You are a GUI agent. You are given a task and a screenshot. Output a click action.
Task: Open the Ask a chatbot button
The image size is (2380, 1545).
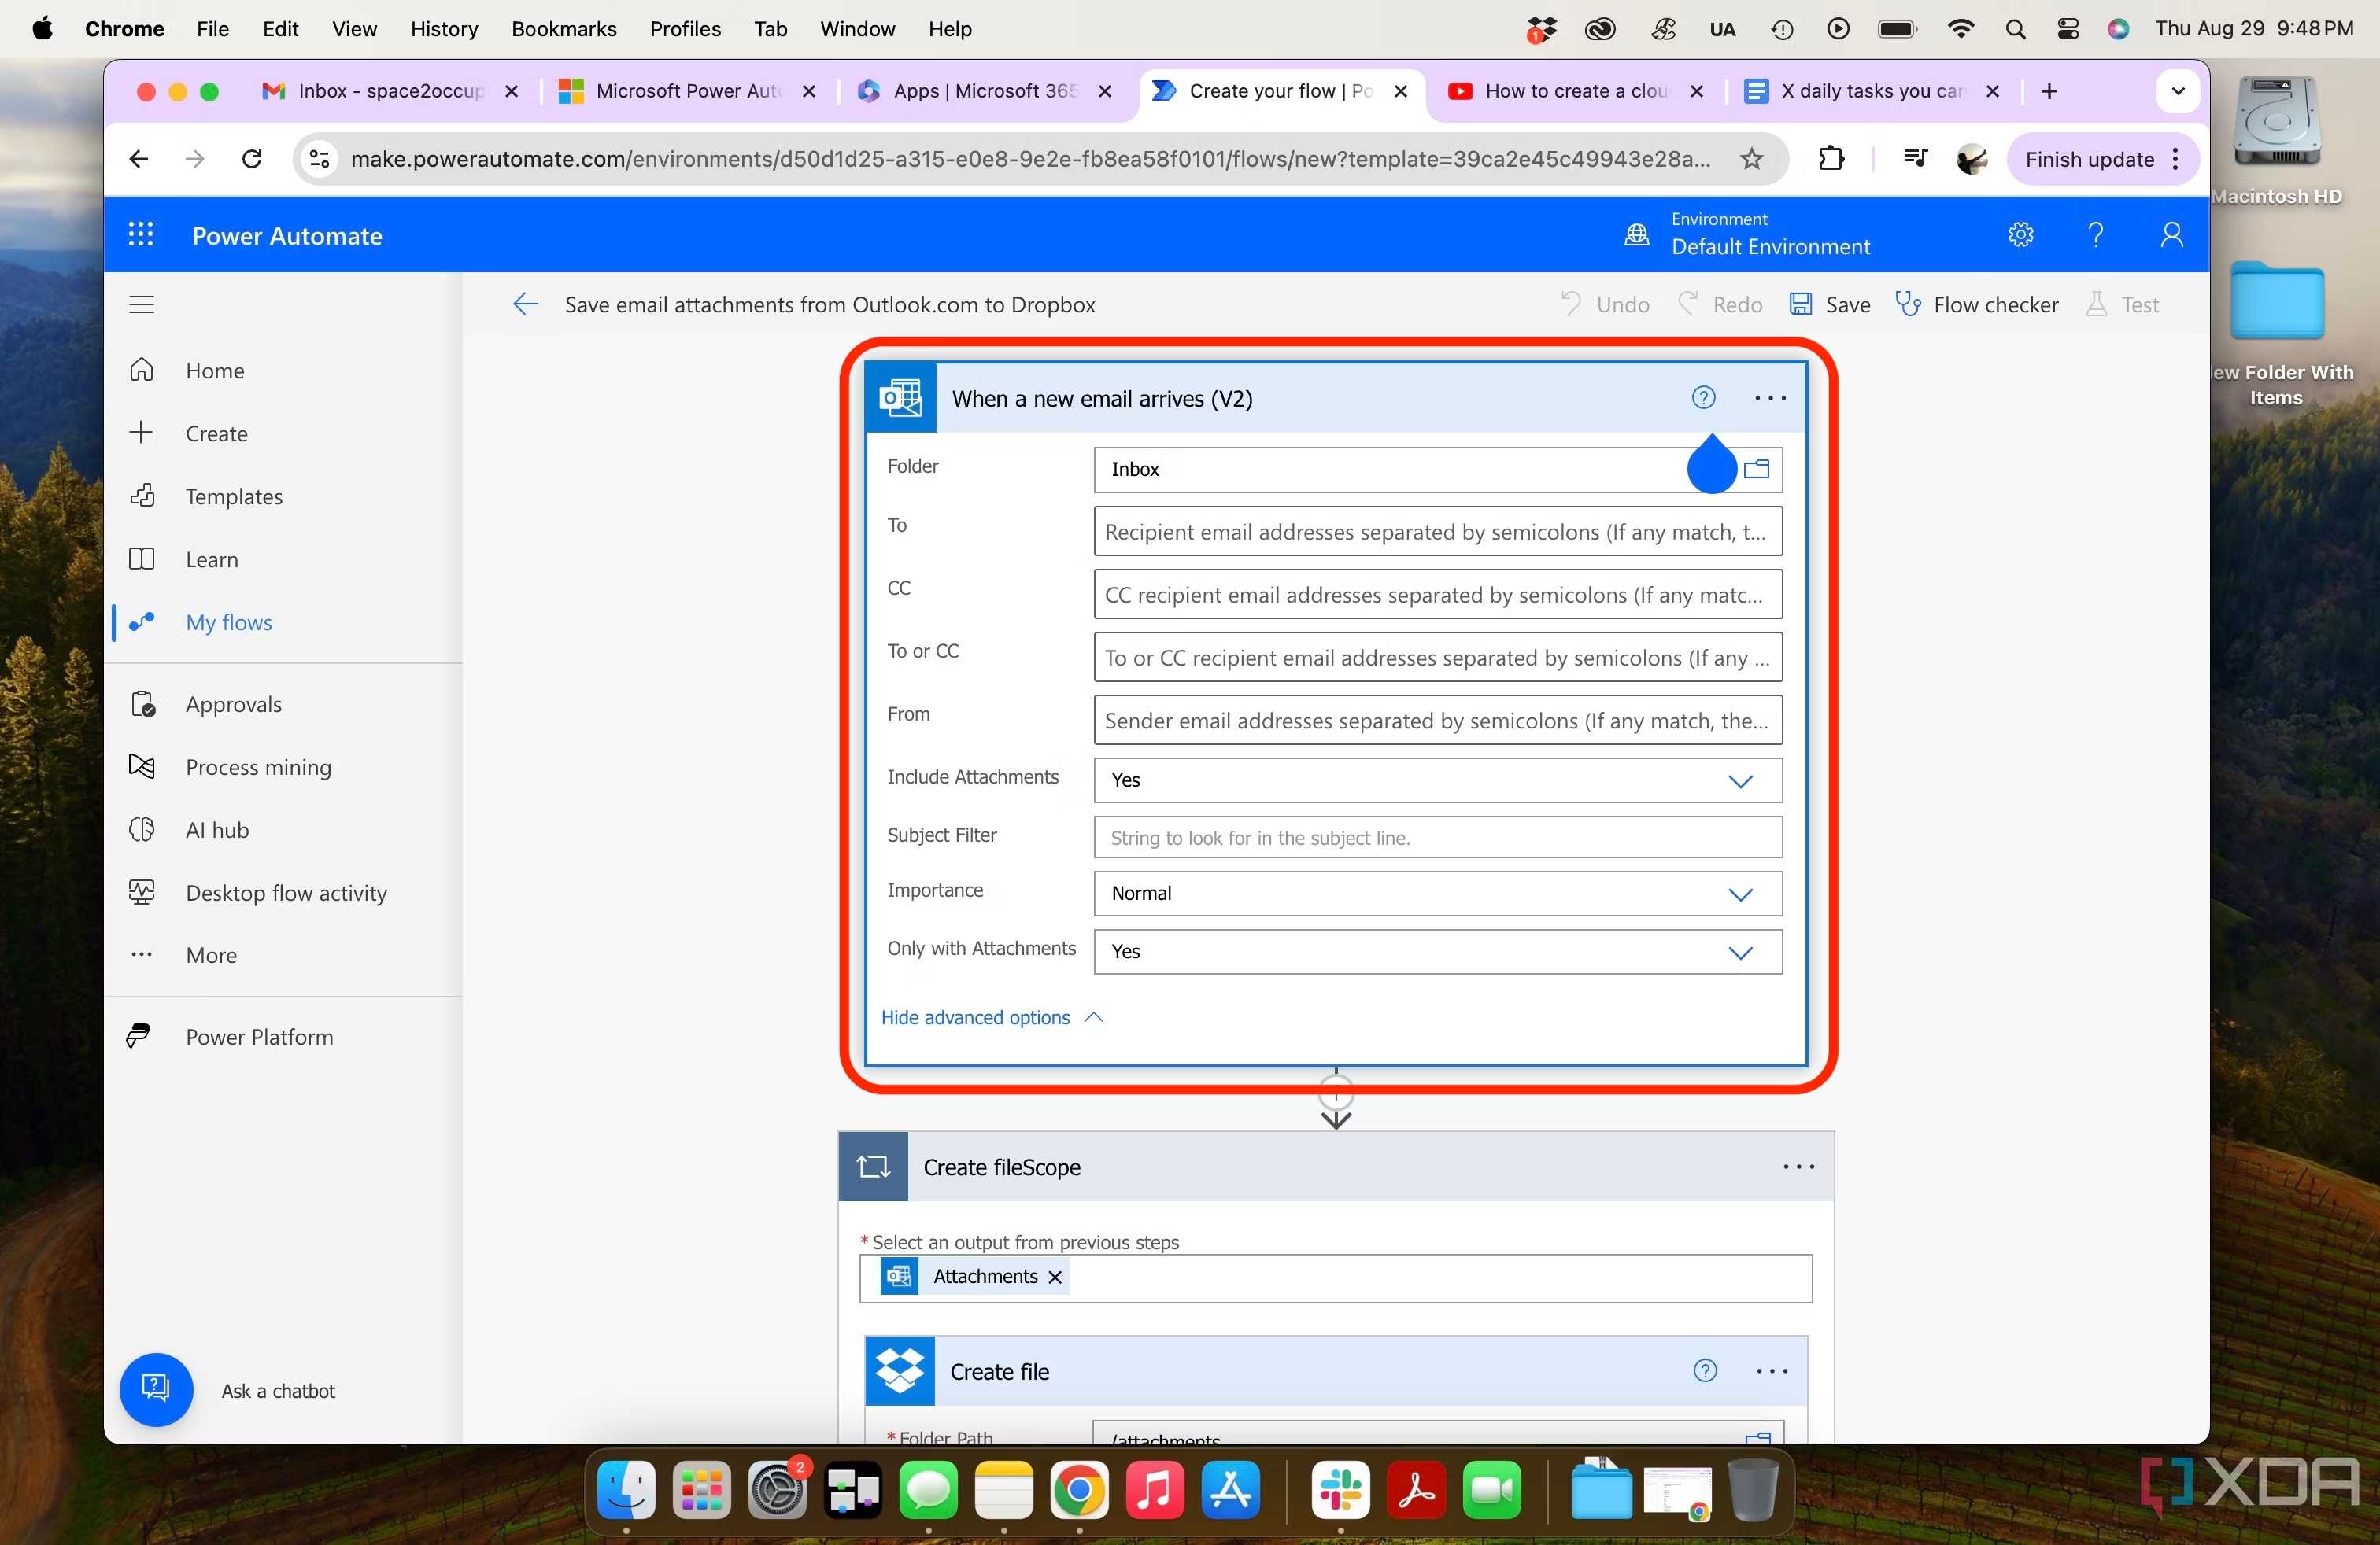tap(156, 1389)
